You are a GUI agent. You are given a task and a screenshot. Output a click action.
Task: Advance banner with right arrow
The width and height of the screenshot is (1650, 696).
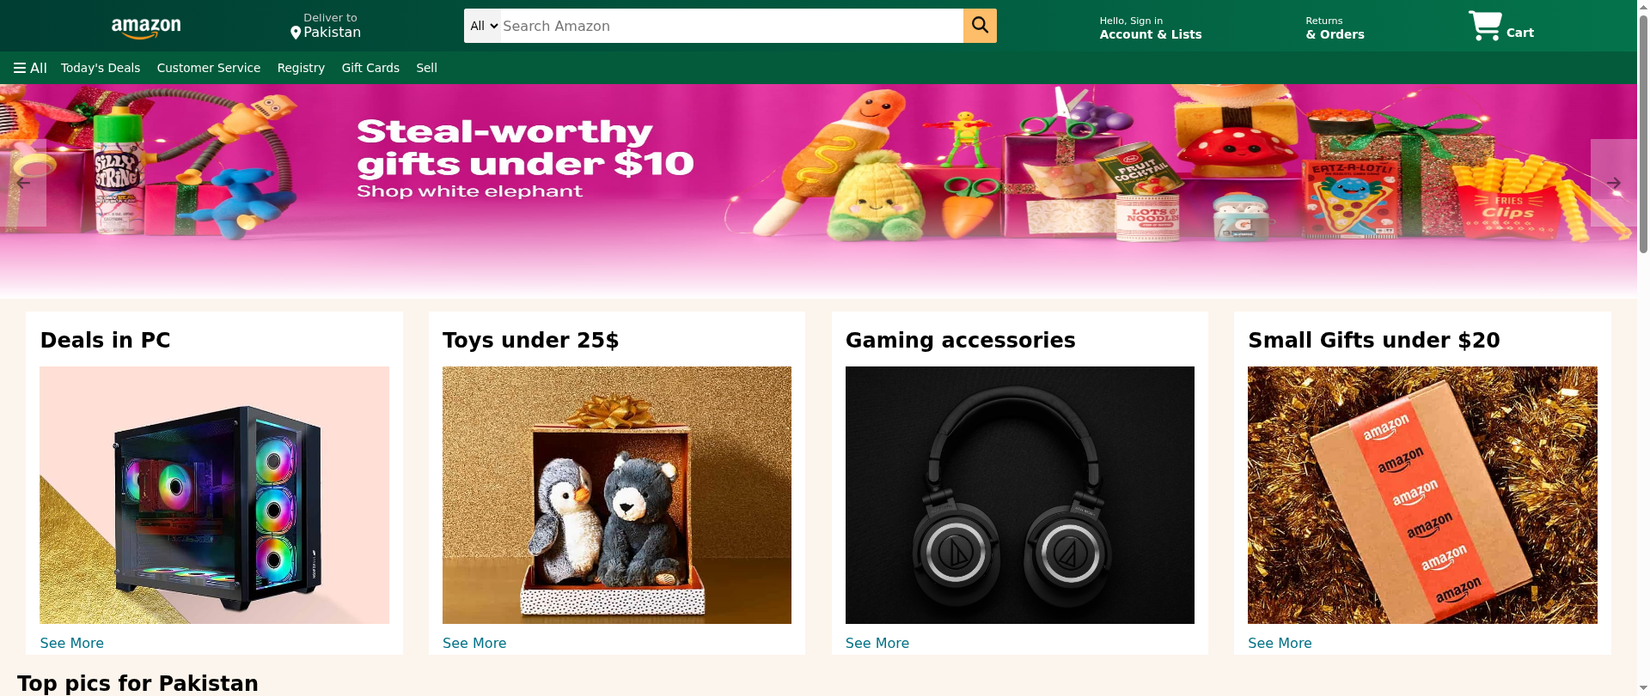[x=1614, y=183]
